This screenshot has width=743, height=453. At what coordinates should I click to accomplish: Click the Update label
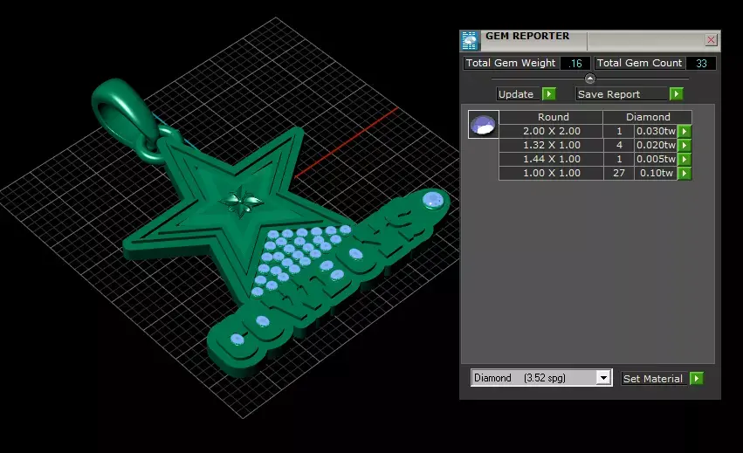click(x=516, y=93)
